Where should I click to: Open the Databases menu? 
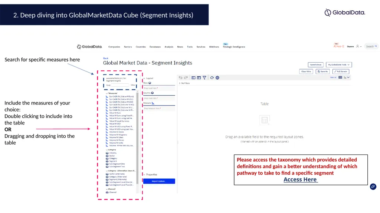[155, 47]
